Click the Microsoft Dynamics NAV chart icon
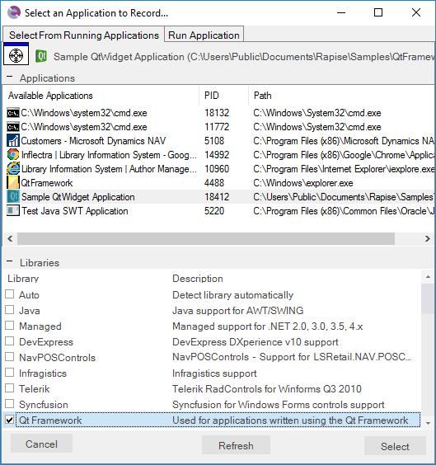 coord(13,140)
